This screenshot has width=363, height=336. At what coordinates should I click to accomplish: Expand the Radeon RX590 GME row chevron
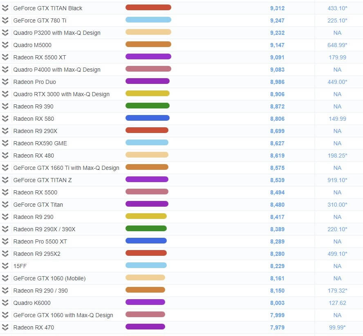click(5, 143)
